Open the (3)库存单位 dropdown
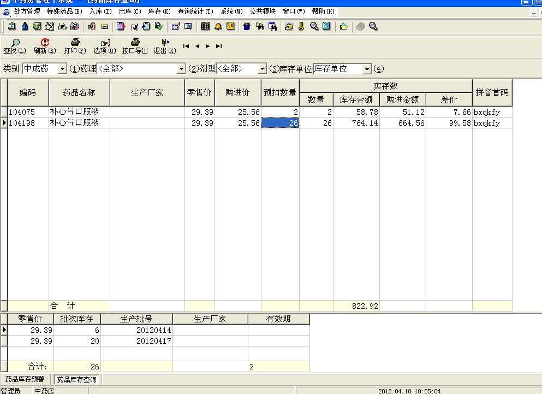Image resolution: width=542 pixels, height=394 pixels. [x=367, y=69]
